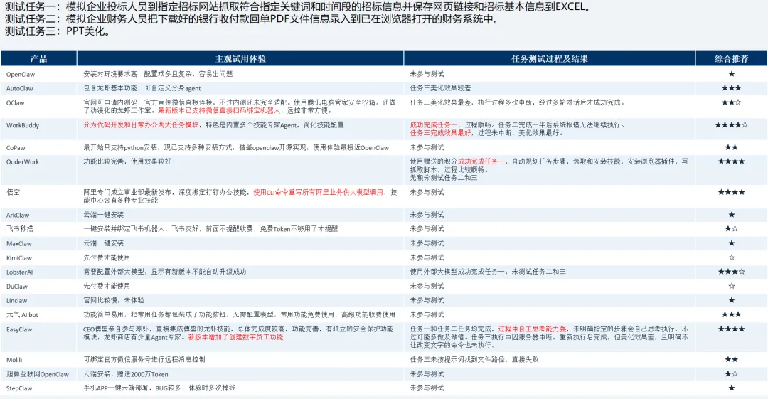This screenshot has height=399, width=768.
Task: Select the '测试任务三：PPT美化' line
Action: pyautogui.click(x=58, y=31)
